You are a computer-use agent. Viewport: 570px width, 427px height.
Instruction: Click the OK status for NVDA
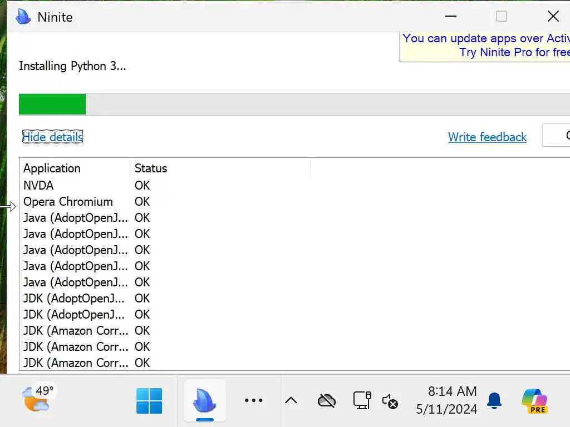click(x=142, y=186)
